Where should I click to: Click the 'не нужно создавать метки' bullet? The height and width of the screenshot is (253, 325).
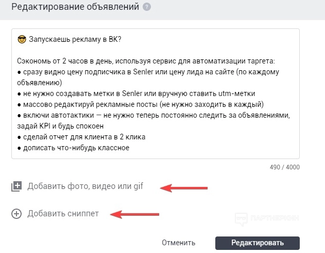(139, 93)
